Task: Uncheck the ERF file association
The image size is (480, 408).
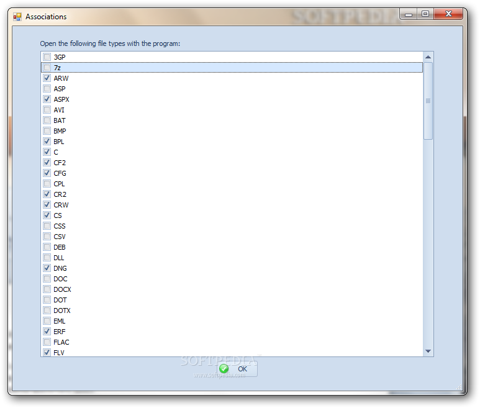Action: tap(47, 332)
